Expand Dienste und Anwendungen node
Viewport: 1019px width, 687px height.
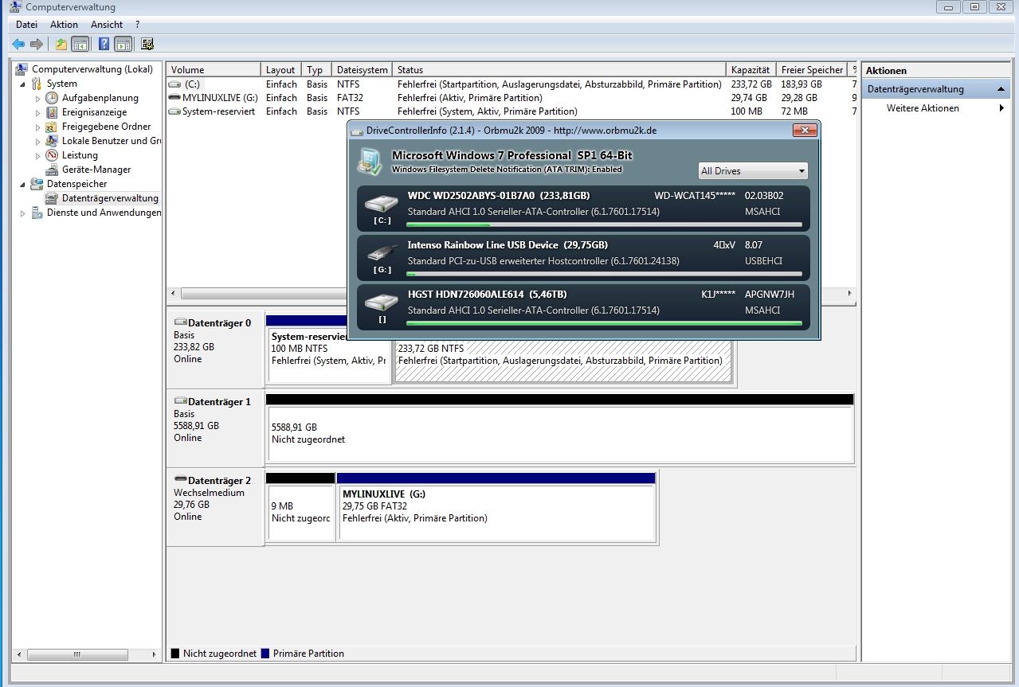[x=23, y=213]
